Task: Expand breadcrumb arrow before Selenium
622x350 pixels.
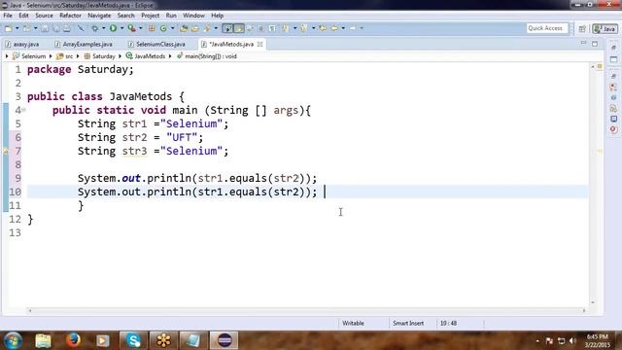Action: click(x=7, y=56)
